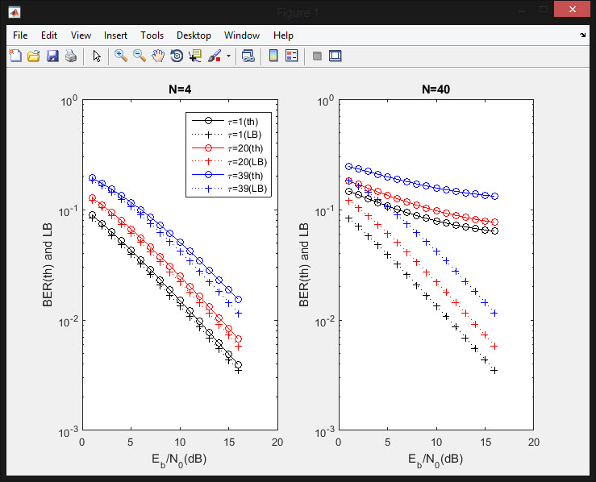The image size is (596, 482).
Task: Click the left plot's BER(th) and LB y-axis label
Action: tap(47, 265)
